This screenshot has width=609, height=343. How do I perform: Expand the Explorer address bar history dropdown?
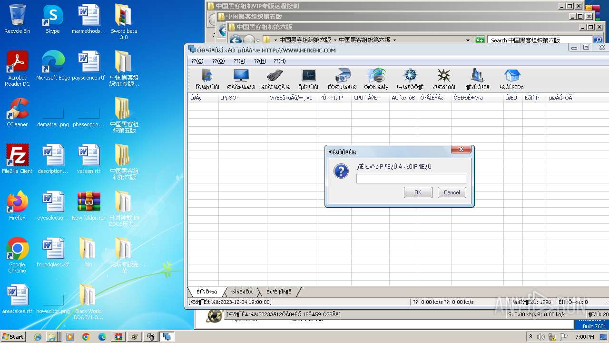[x=468, y=40]
